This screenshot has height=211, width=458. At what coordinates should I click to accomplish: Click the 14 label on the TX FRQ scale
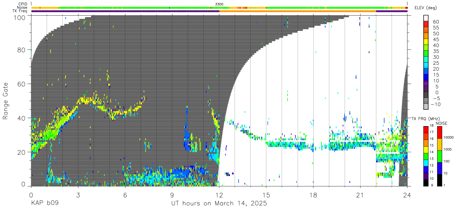(432, 153)
